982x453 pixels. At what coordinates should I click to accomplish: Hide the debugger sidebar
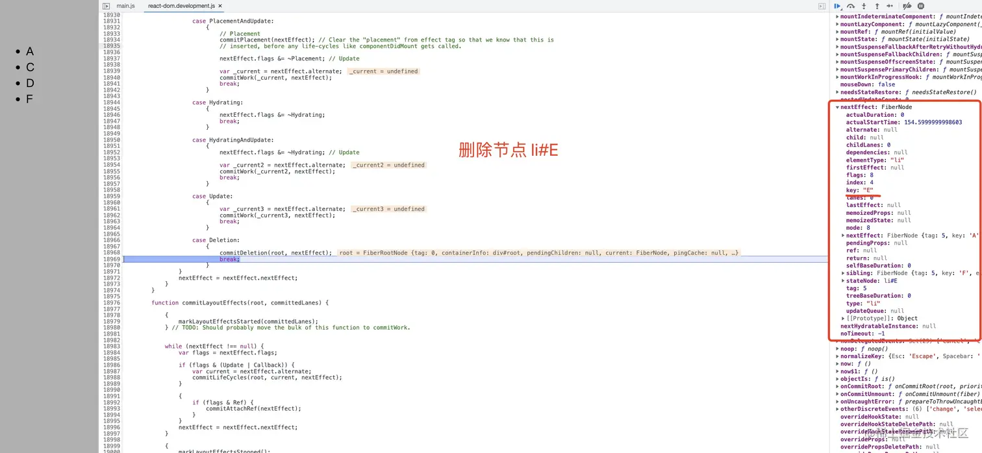(822, 6)
